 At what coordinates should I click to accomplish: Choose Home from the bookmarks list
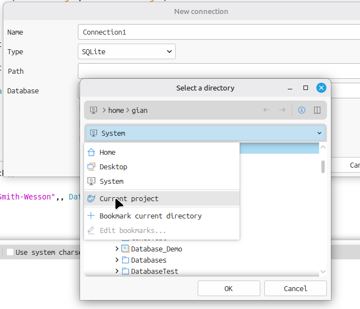click(107, 152)
